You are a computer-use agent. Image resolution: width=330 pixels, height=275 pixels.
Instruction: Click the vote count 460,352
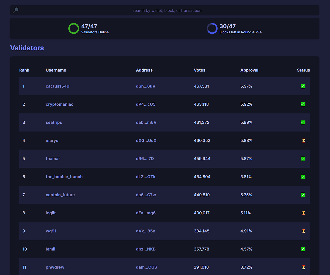coord(202,141)
